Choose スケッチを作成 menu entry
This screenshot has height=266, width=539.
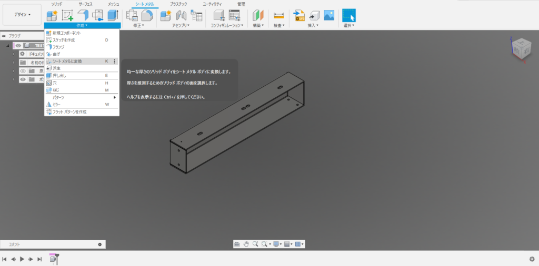(82, 40)
